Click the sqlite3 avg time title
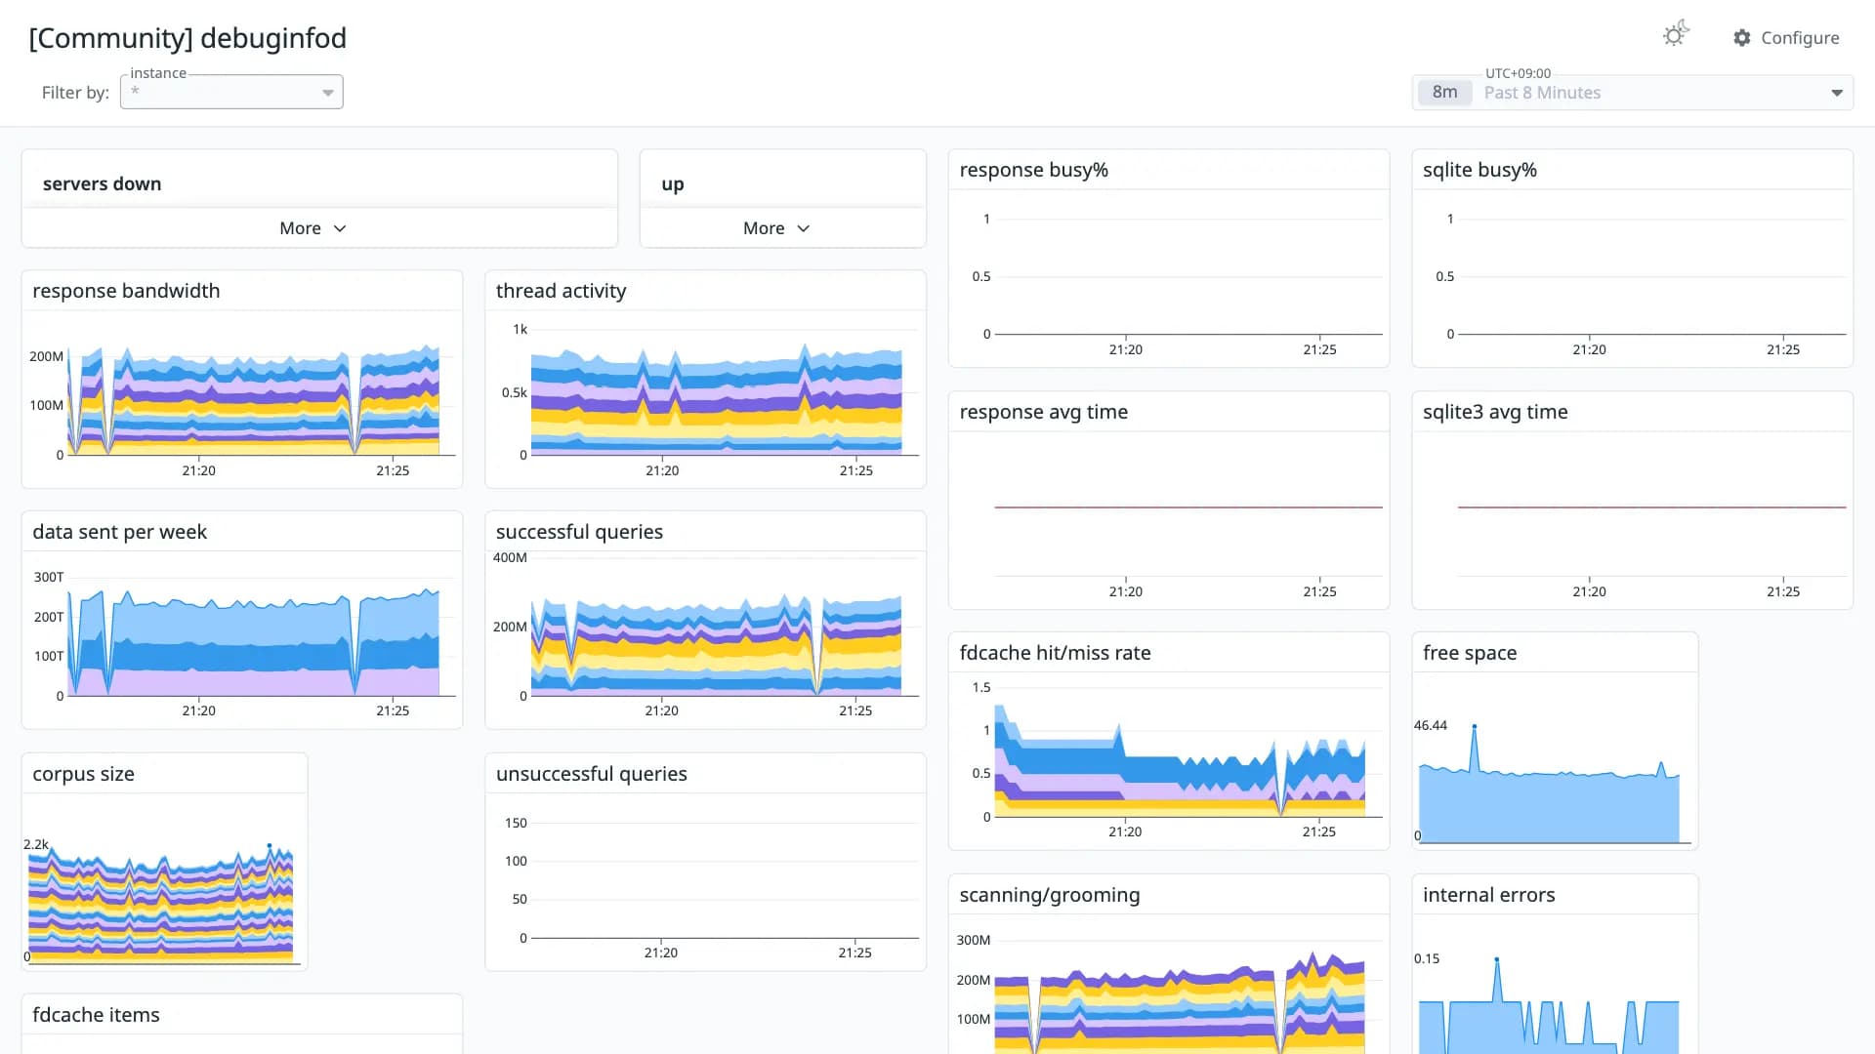The image size is (1875, 1054). (x=1495, y=412)
